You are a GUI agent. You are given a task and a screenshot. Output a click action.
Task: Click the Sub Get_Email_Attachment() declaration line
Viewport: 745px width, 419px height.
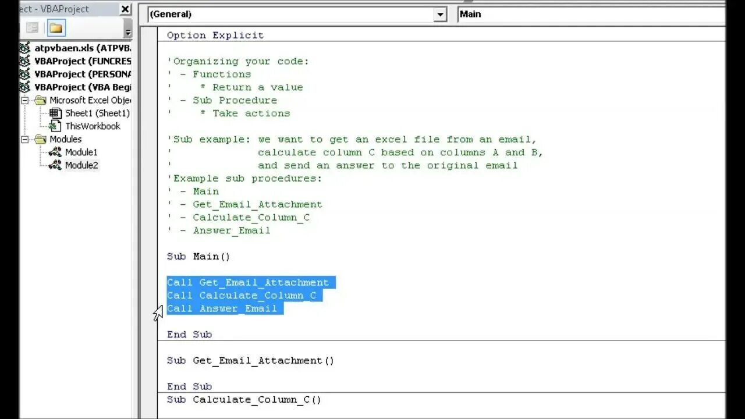click(251, 360)
